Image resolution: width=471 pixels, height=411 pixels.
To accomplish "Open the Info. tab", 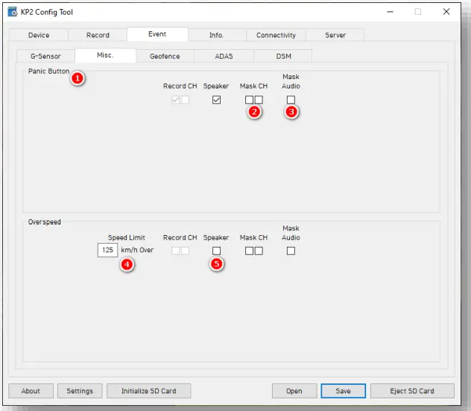I will click(217, 35).
